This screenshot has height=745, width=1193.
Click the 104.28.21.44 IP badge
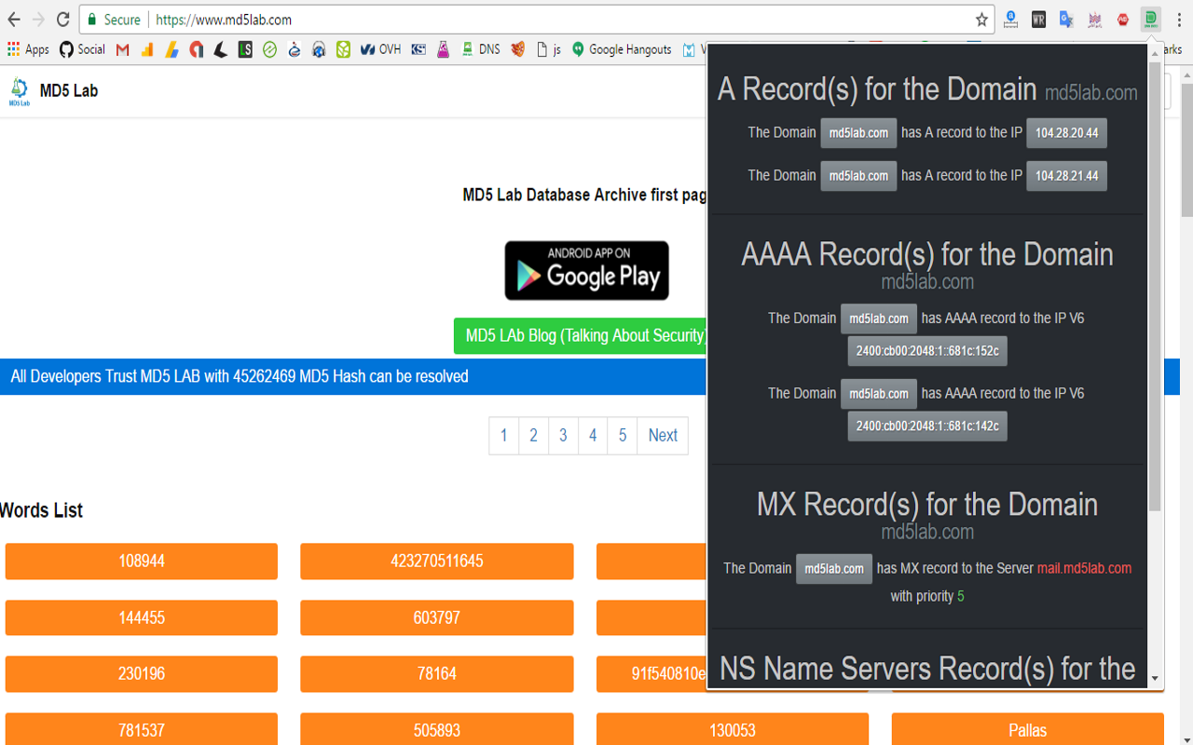pyautogui.click(x=1066, y=176)
